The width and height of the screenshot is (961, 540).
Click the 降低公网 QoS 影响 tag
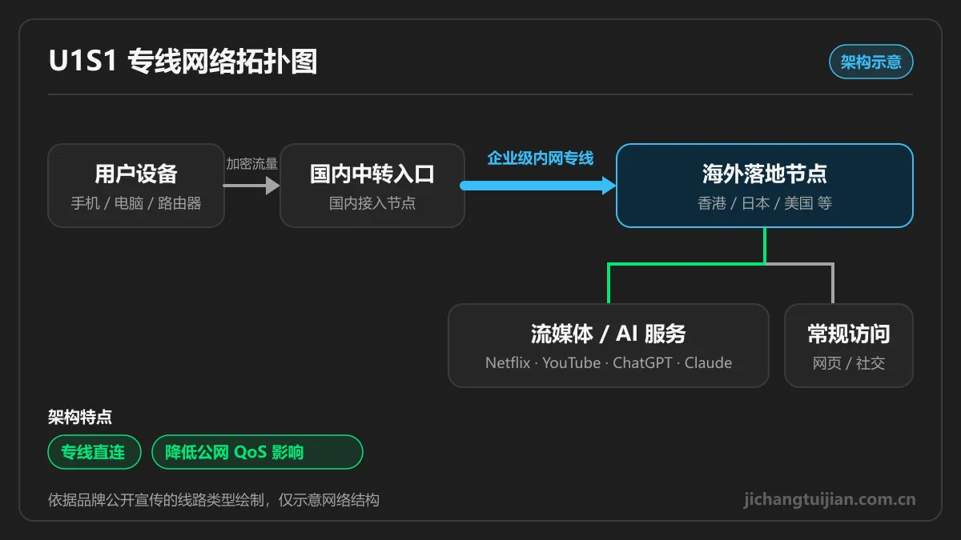click(257, 452)
